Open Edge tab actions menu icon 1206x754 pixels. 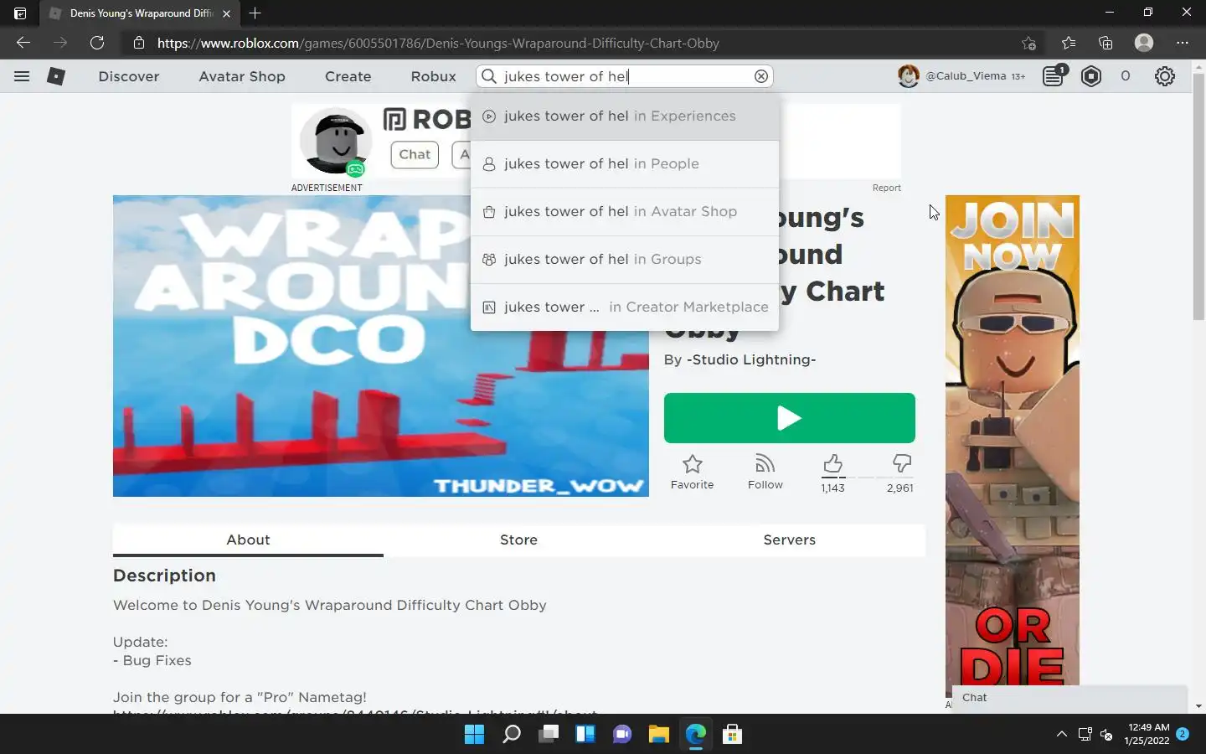click(20, 13)
